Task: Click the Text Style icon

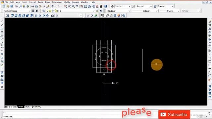Action: tap(112, 6)
